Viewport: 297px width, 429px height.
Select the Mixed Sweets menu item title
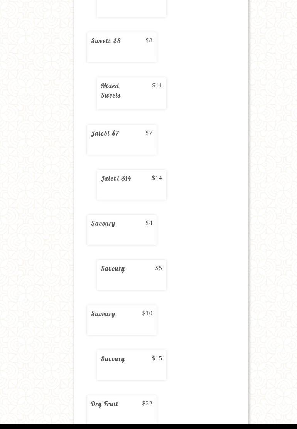(x=111, y=91)
